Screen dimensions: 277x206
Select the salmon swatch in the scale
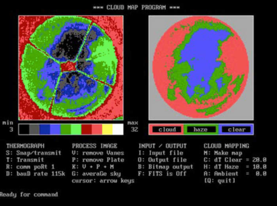pyautogui.click(x=97, y=129)
